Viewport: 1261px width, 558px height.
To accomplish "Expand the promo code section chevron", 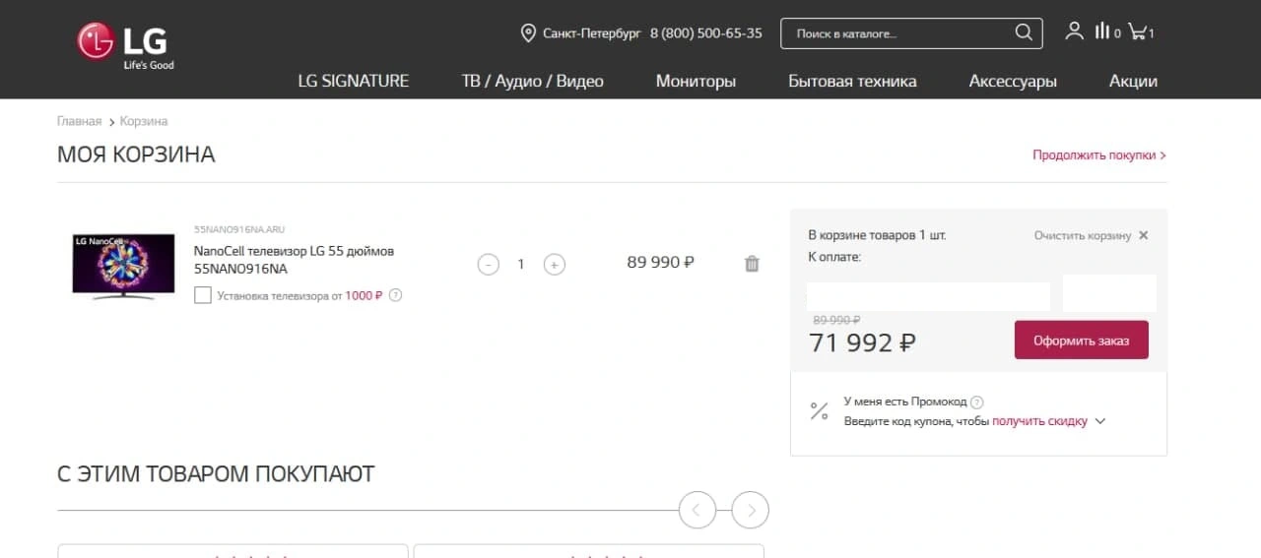I will (1100, 421).
